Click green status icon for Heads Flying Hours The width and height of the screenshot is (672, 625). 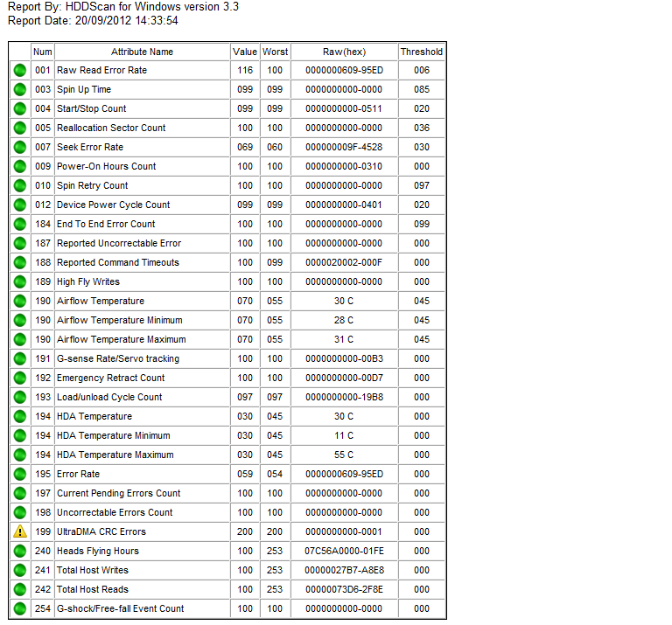[20, 551]
